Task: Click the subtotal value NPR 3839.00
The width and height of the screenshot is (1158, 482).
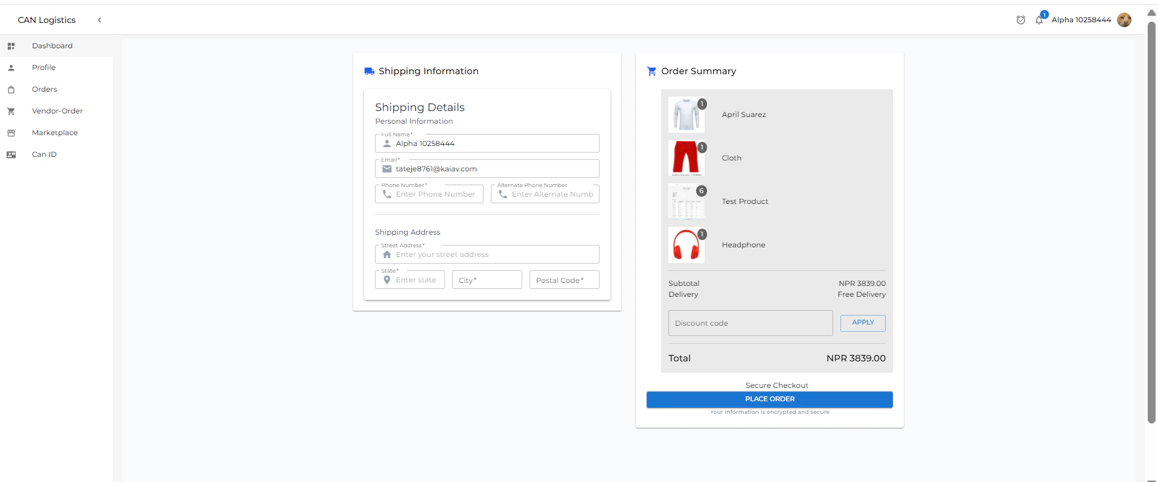Action: [862, 284]
